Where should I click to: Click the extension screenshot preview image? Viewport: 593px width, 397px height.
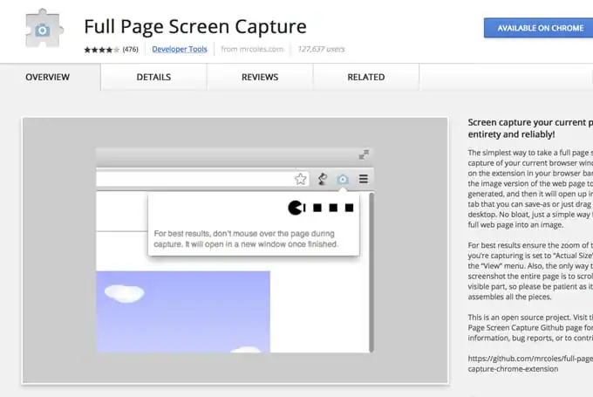[x=235, y=250]
